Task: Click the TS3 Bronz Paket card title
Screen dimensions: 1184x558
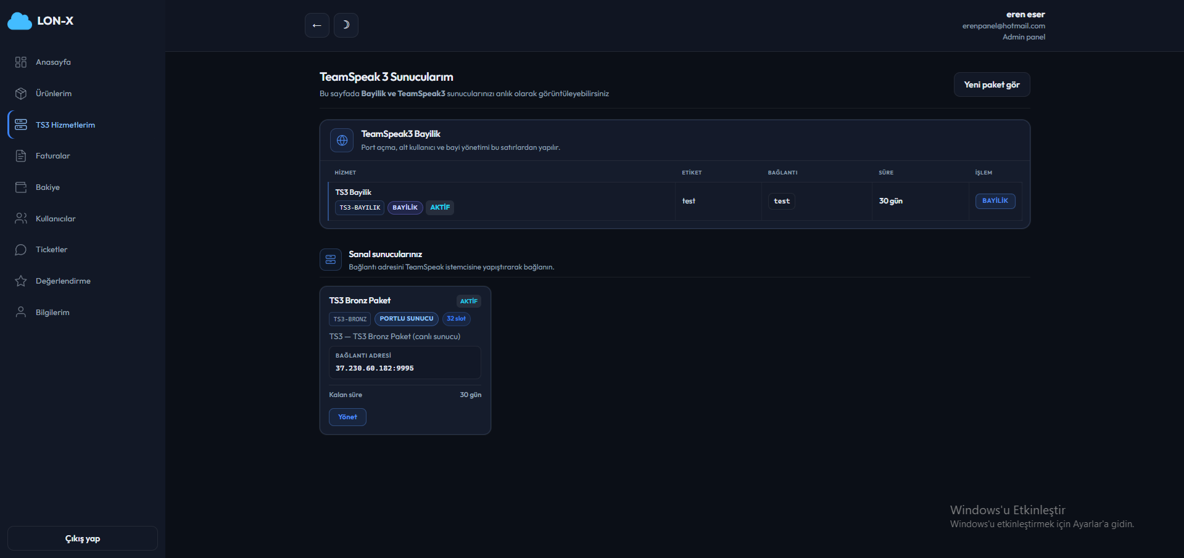Action: [x=360, y=300]
